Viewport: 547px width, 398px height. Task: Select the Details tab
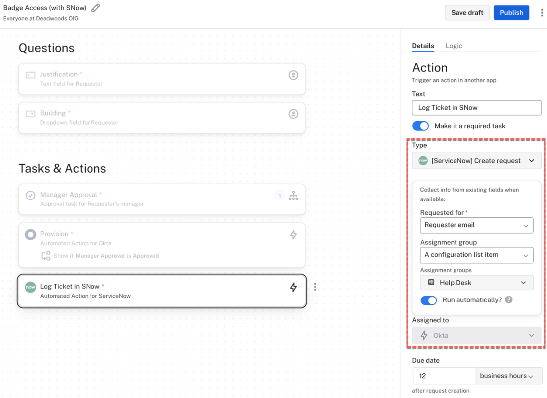tap(423, 46)
